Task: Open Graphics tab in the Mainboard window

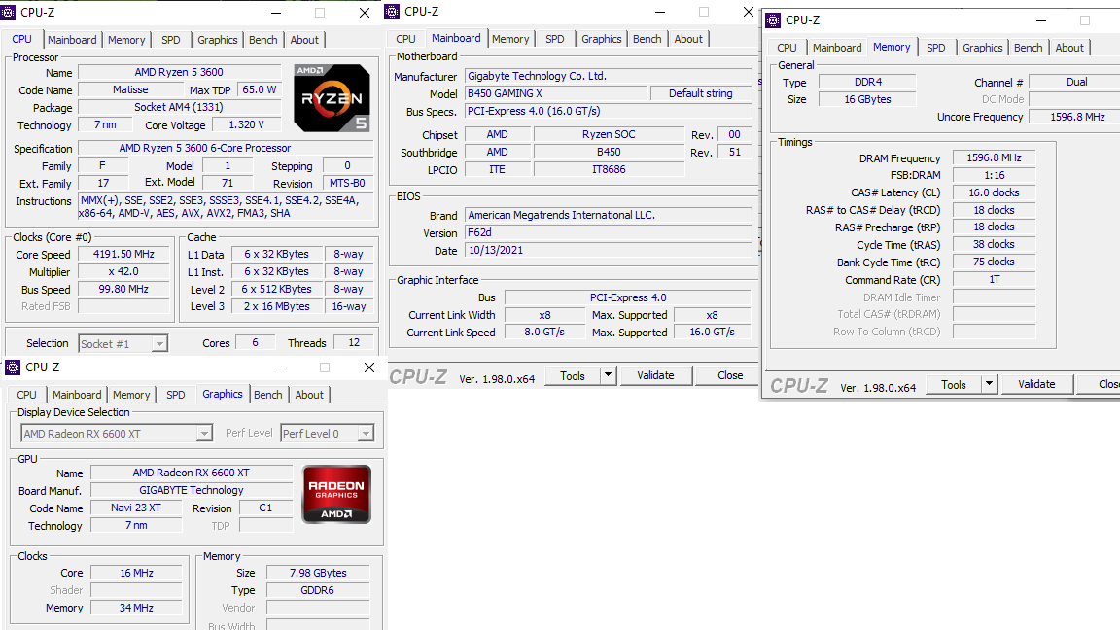Action: [x=602, y=39]
